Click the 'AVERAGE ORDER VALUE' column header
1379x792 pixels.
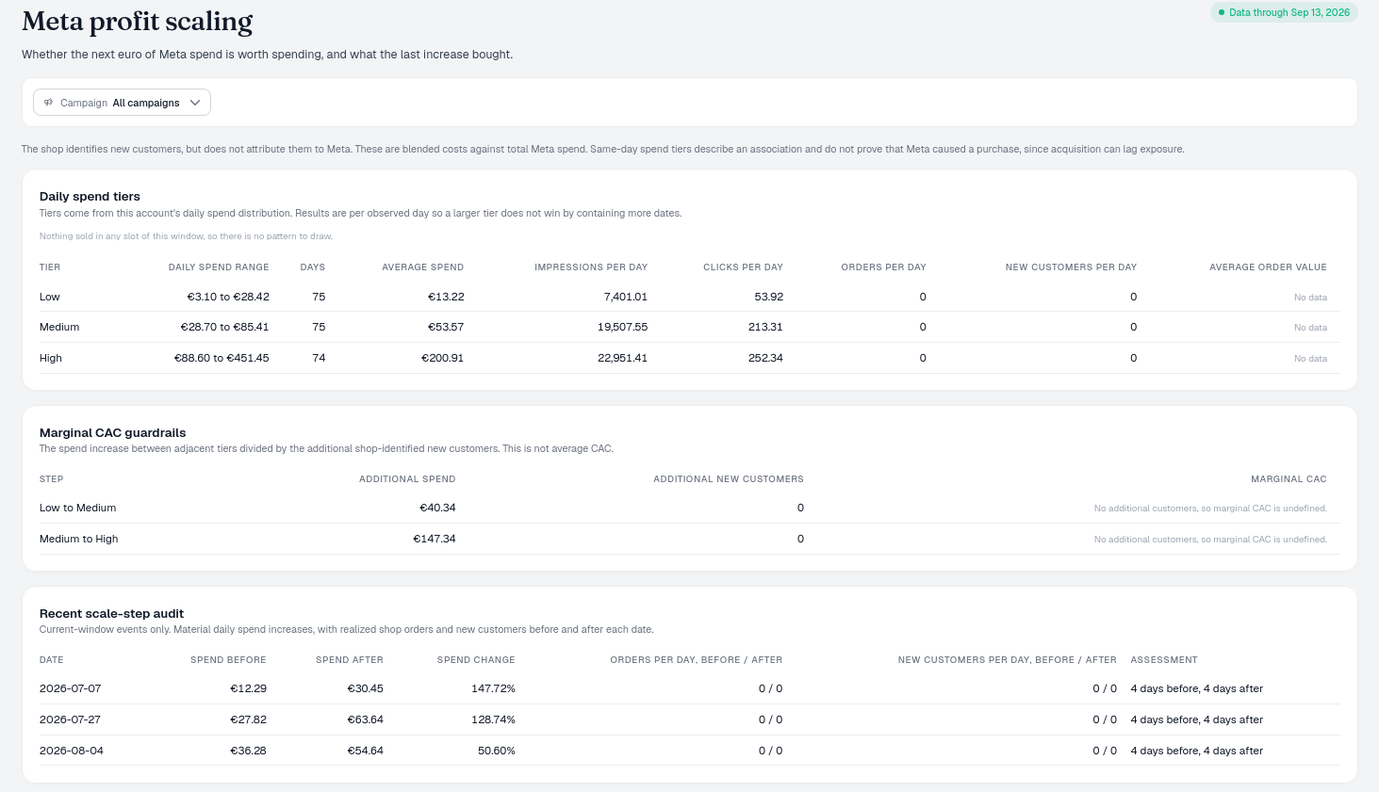1268,267
